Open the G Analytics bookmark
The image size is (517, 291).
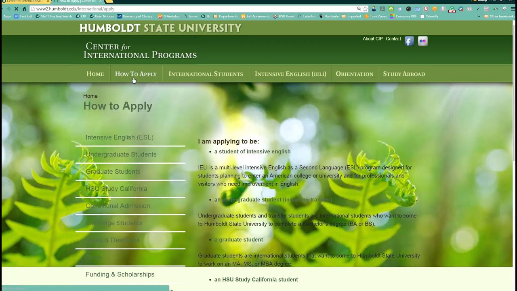169,17
